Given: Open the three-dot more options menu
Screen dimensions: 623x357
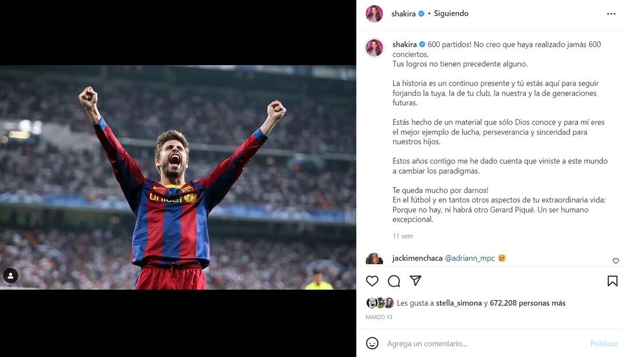Looking at the screenshot, I should [611, 14].
